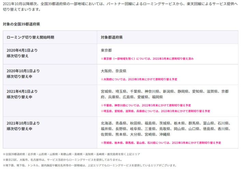The image size is (241, 170).
Task: Click the pink note about 茨城県、栃木県、群馬県
Action: click(161, 142)
